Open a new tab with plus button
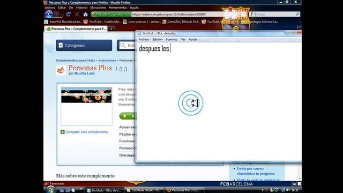 click(111, 29)
